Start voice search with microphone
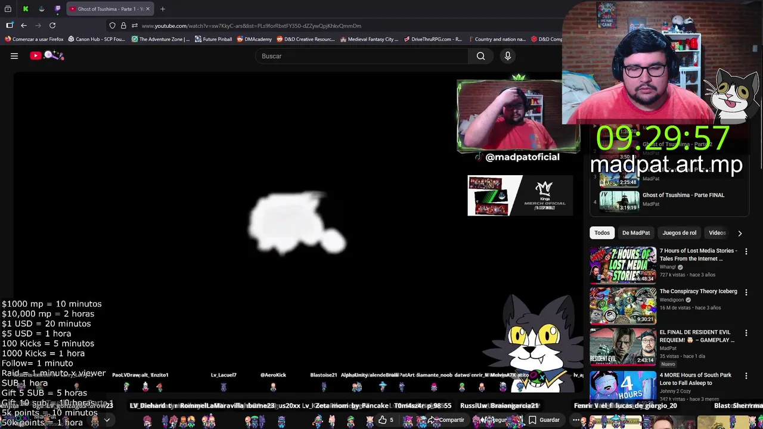Screen dimensions: 763x429 click(508, 56)
